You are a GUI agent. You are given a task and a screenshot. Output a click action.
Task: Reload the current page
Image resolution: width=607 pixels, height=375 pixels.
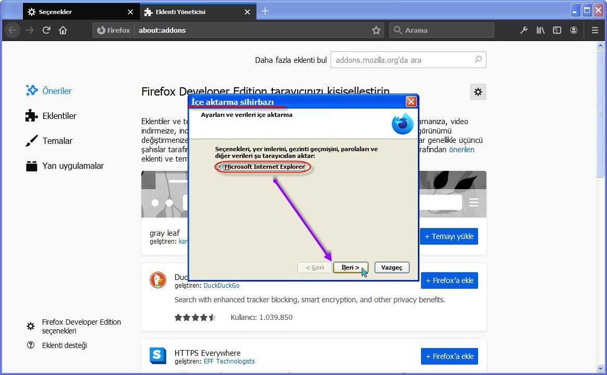(x=46, y=30)
